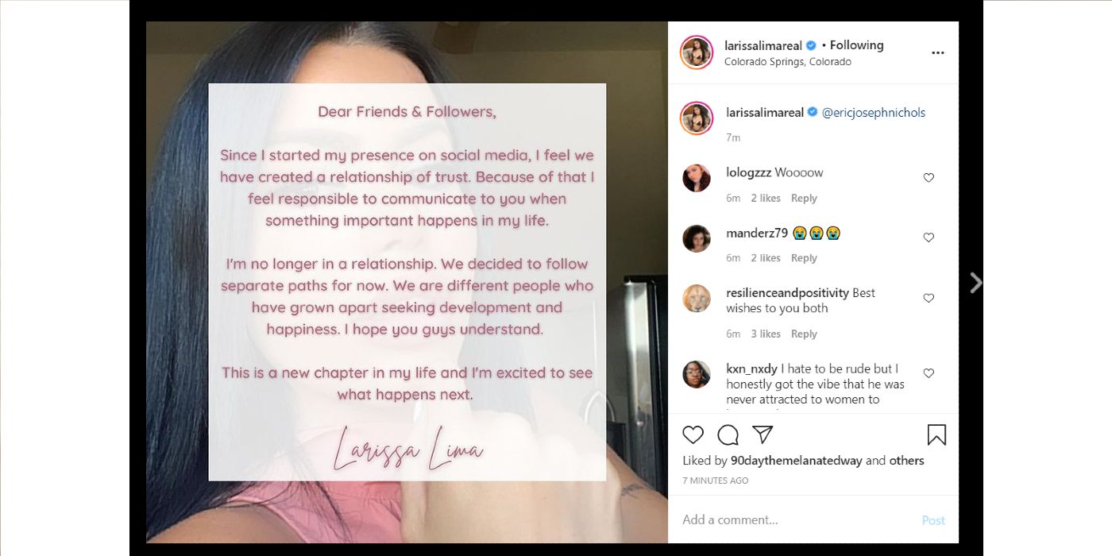The height and width of the screenshot is (556, 1112).
Task: Share the post with the paper plane icon
Action: pyautogui.click(x=761, y=434)
